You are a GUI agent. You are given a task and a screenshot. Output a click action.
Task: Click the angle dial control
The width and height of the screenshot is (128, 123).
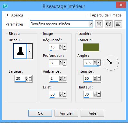tap(111, 63)
